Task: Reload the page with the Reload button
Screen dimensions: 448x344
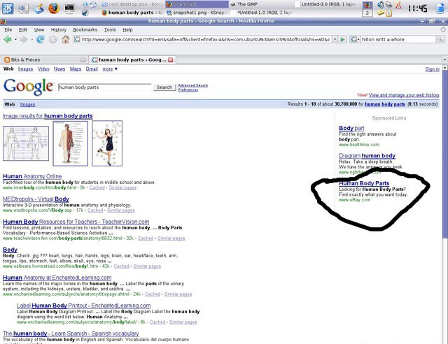Action: click(x=40, y=39)
